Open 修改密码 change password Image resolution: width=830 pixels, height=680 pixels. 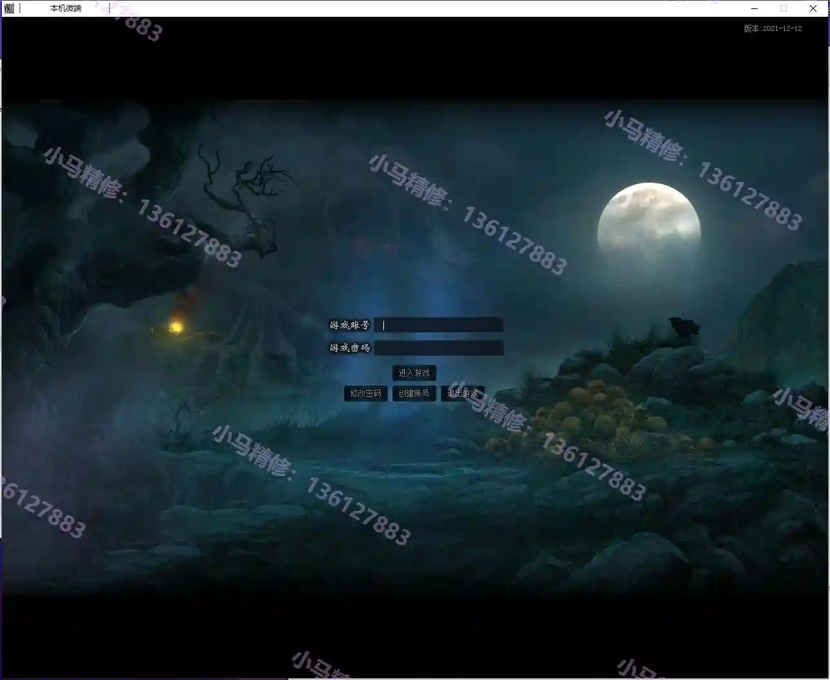coord(366,393)
